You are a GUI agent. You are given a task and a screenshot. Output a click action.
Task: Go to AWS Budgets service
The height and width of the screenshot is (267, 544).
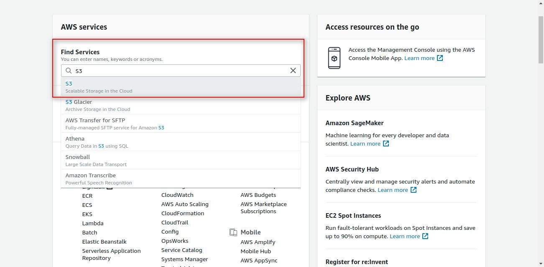click(x=258, y=195)
